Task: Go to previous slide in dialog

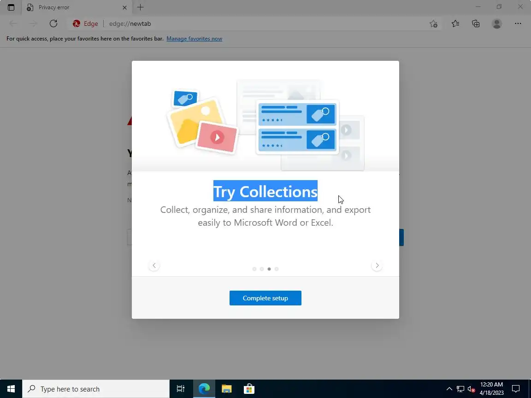Action: (x=154, y=265)
